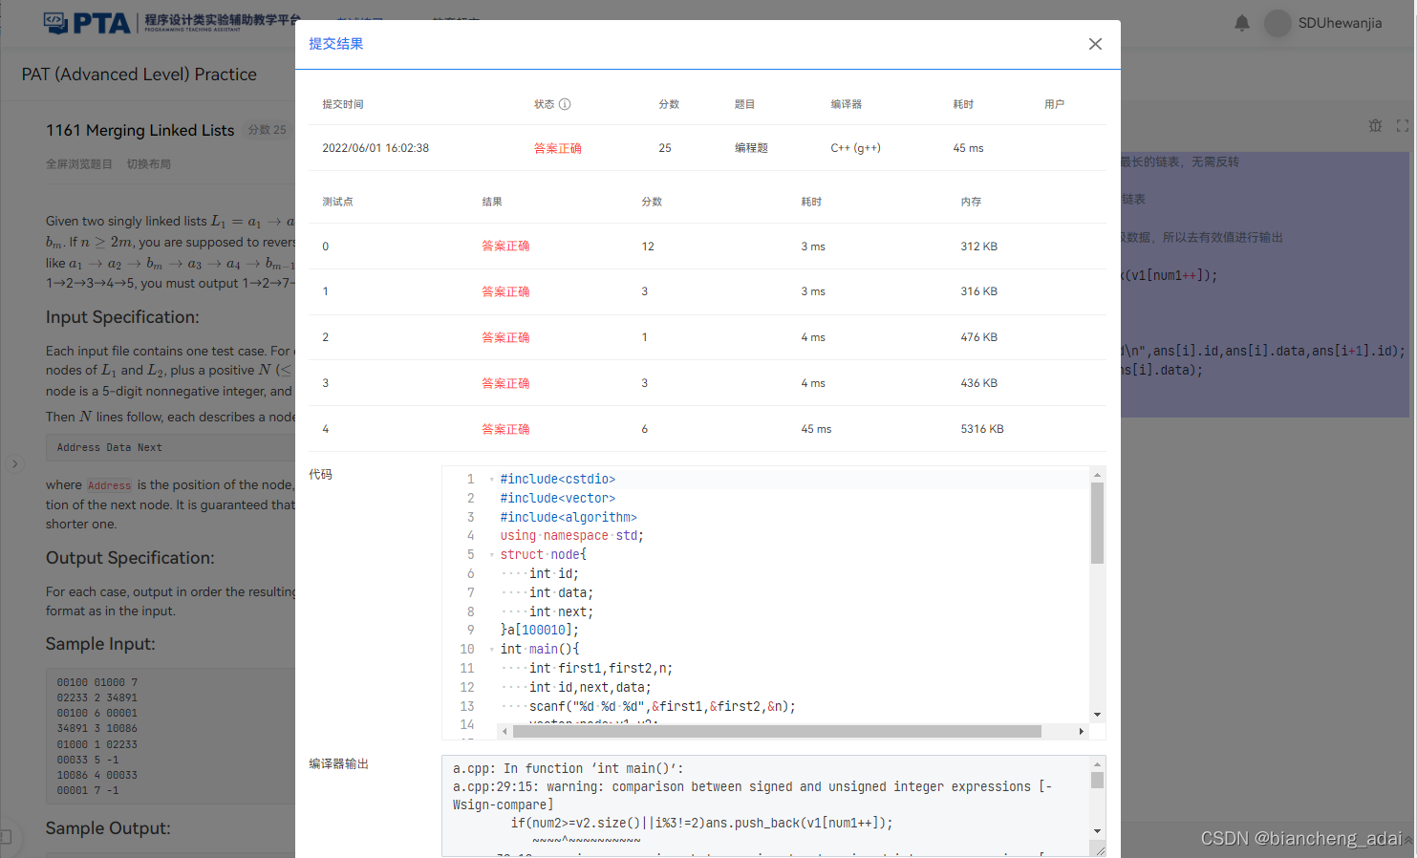Collapse the struct node fold at line 5
This screenshot has height=858, width=1417.
coord(491,555)
